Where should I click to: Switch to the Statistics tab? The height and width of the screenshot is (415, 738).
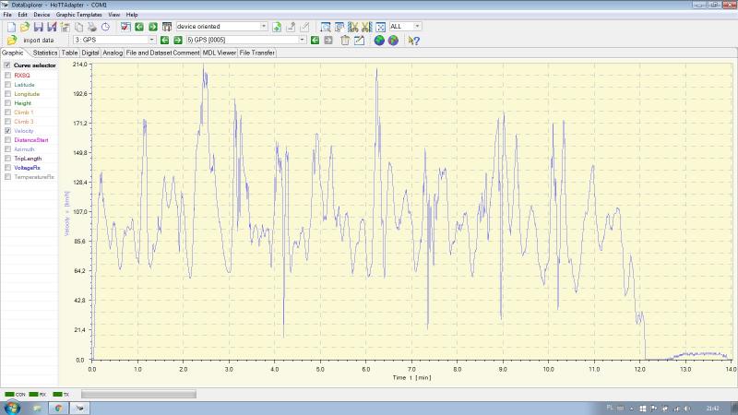click(45, 53)
